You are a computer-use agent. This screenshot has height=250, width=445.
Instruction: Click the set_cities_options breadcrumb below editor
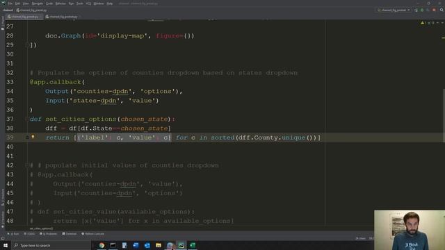41,228
